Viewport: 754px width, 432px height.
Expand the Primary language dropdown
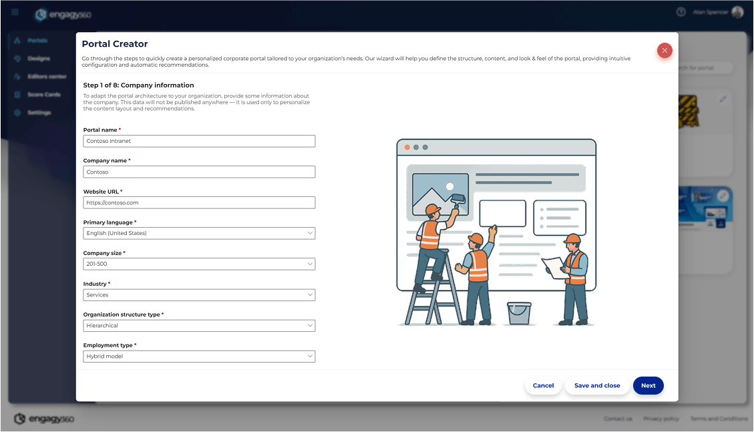[x=199, y=233]
